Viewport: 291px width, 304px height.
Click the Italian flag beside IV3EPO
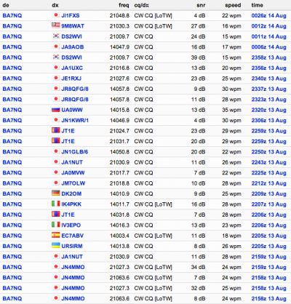[56, 225]
